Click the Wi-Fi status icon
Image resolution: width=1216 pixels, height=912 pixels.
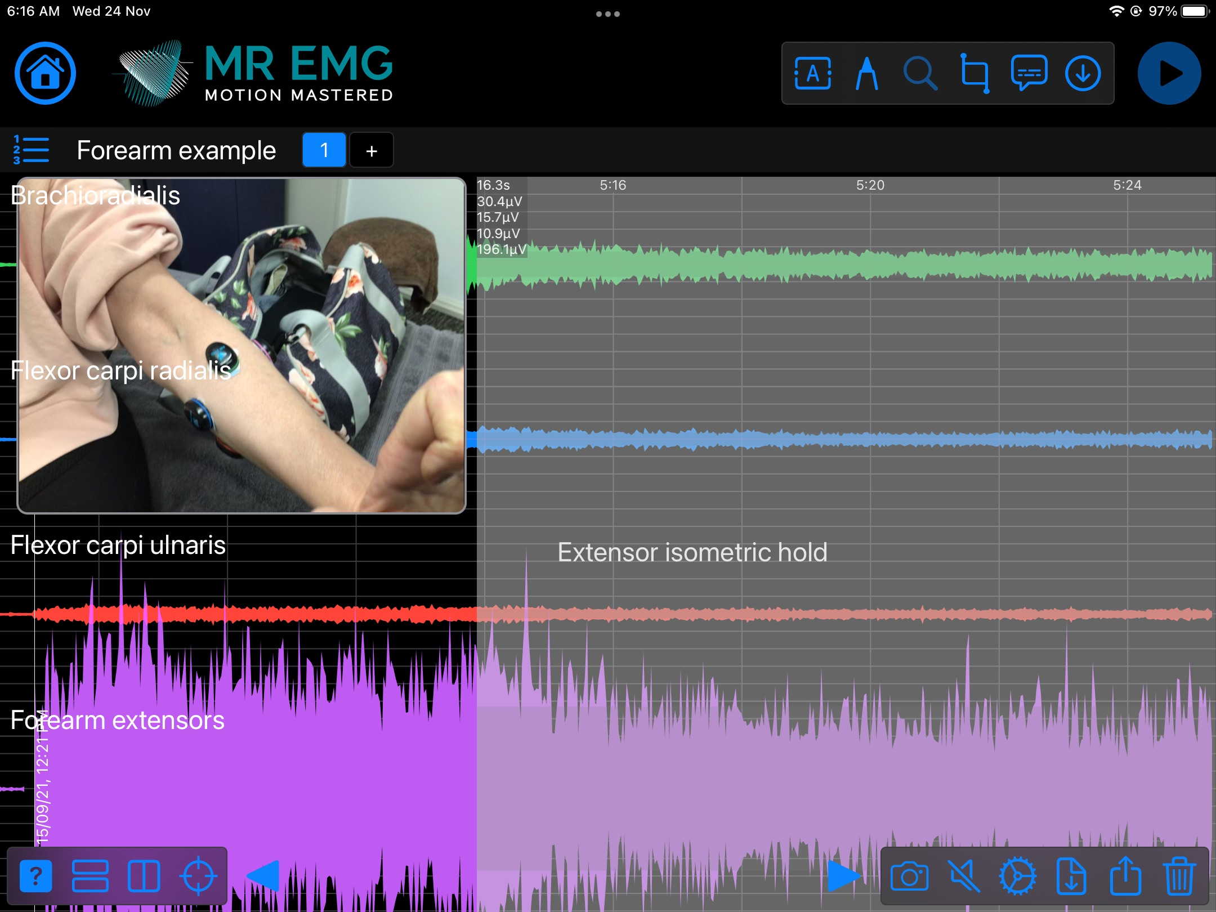click(x=1116, y=11)
